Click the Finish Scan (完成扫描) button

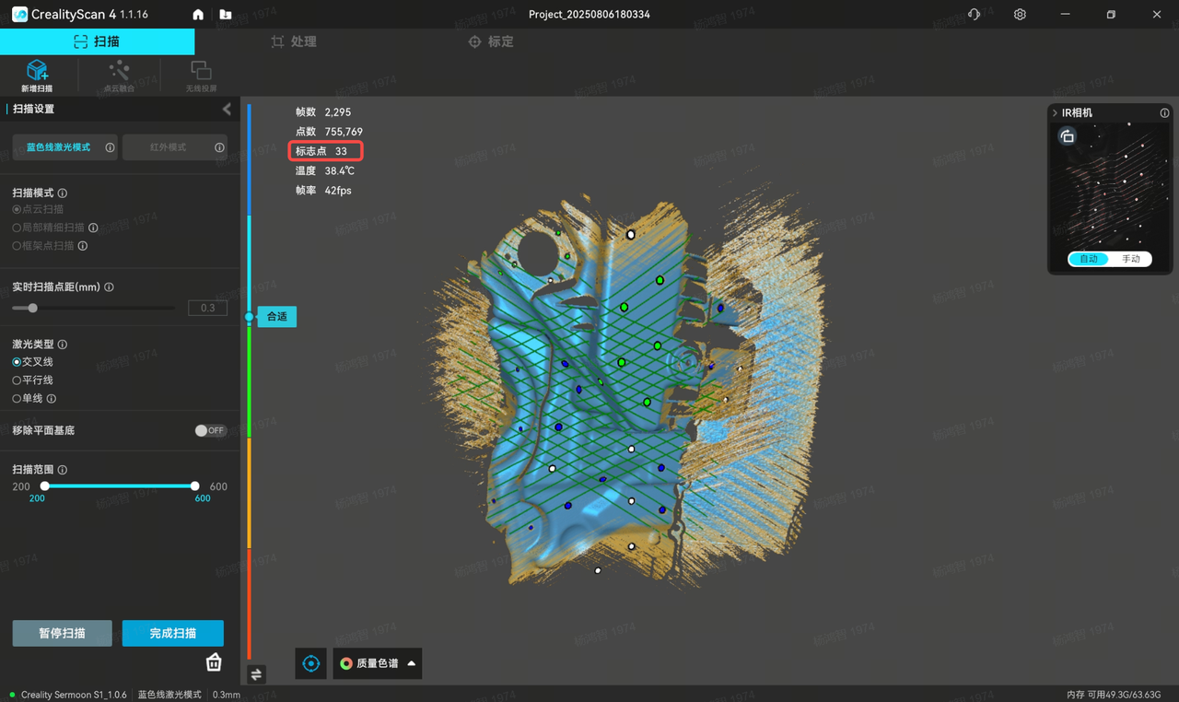point(172,633)
